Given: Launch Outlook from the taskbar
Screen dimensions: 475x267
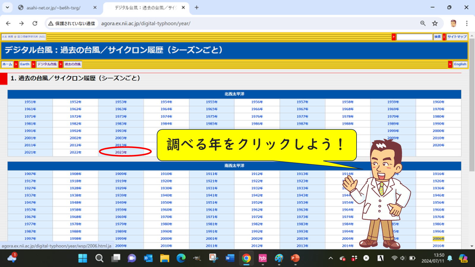Looking at the screenshot, I should [x=148, y=258].
